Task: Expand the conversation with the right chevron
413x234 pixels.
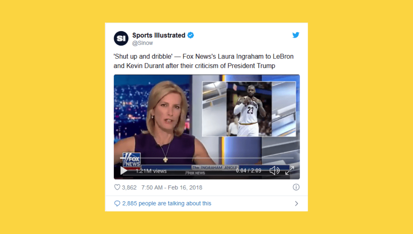Action: coord(296,203)
